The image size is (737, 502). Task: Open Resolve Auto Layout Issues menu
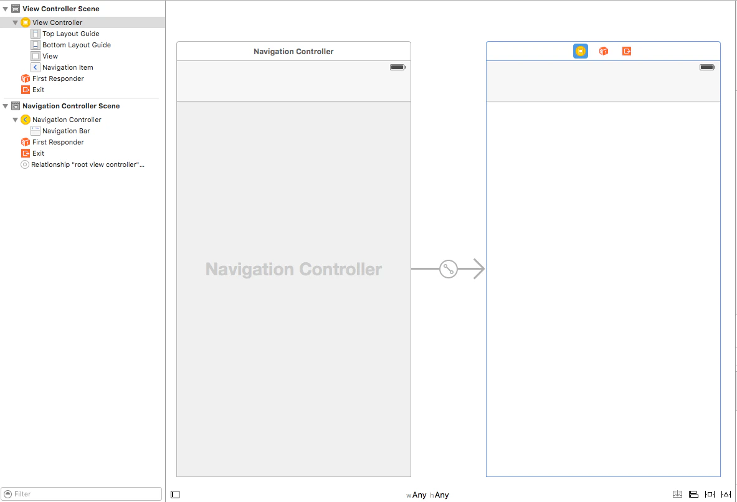click(726, 494)
